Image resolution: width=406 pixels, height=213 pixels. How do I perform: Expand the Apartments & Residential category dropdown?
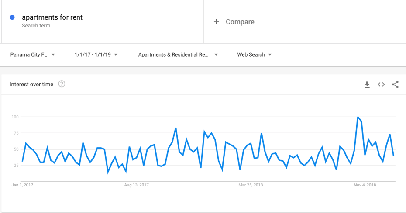tap(178, 54)
